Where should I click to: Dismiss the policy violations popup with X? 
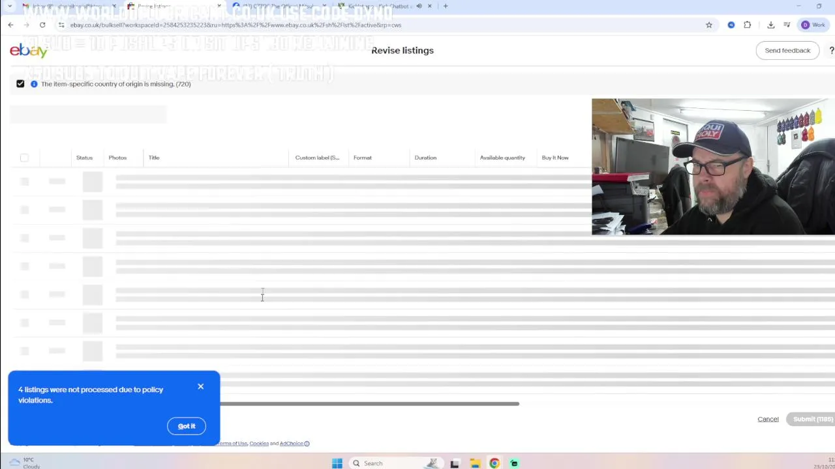tap(201, 387)
